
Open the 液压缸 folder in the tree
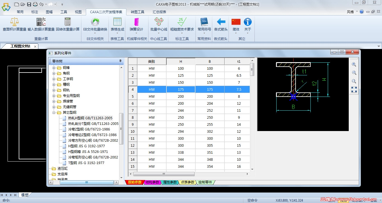(62, 169)
